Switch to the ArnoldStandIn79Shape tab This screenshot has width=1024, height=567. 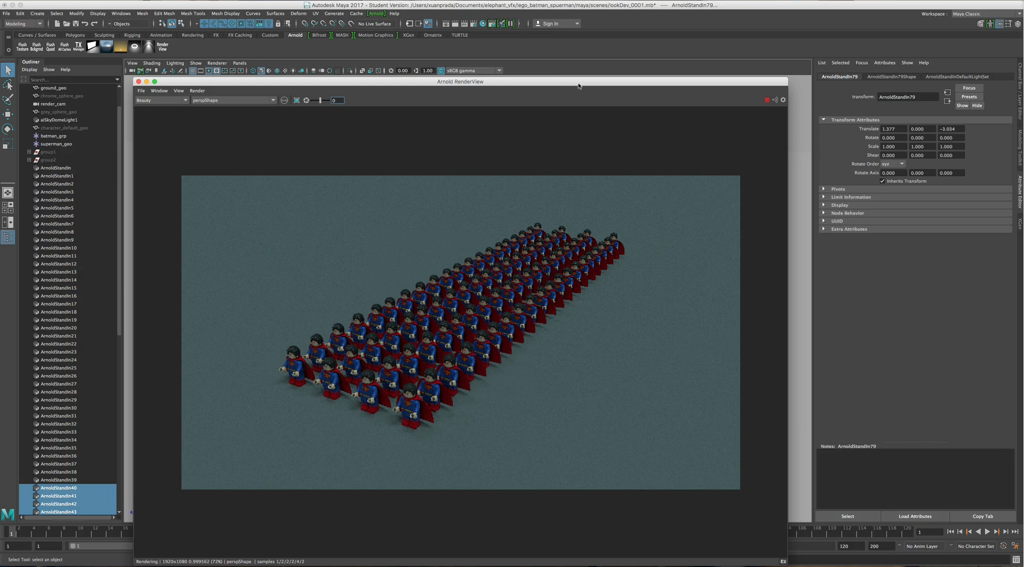coord(891,77)
